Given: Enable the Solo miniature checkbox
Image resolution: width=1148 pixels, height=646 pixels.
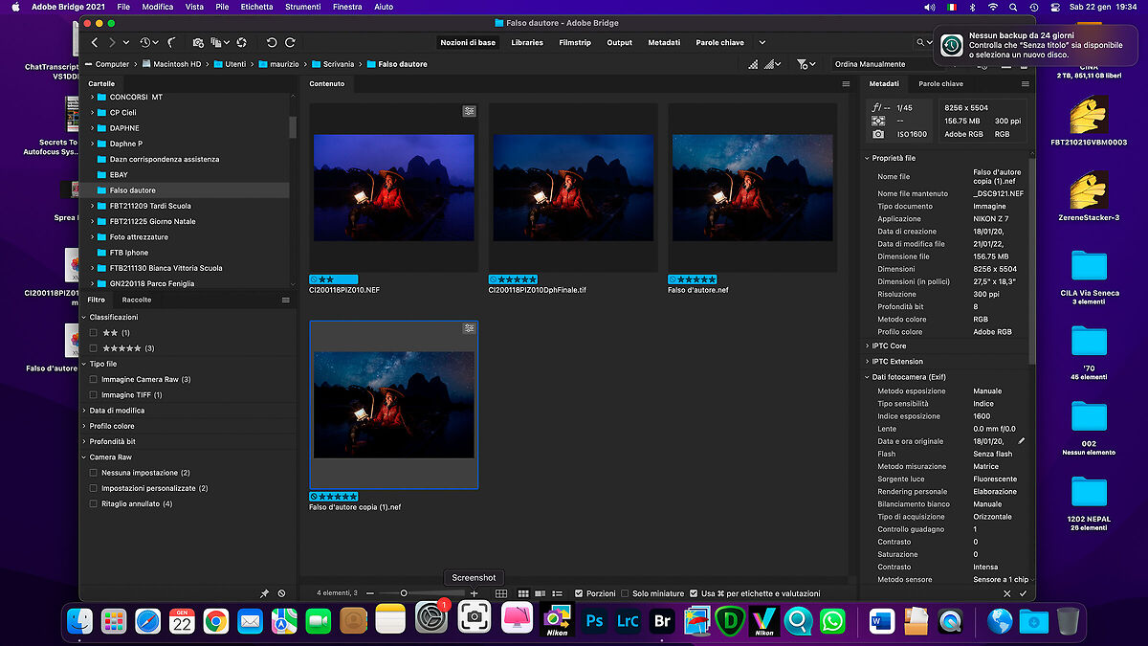Looking at the screenshot, I should point(625,593).
